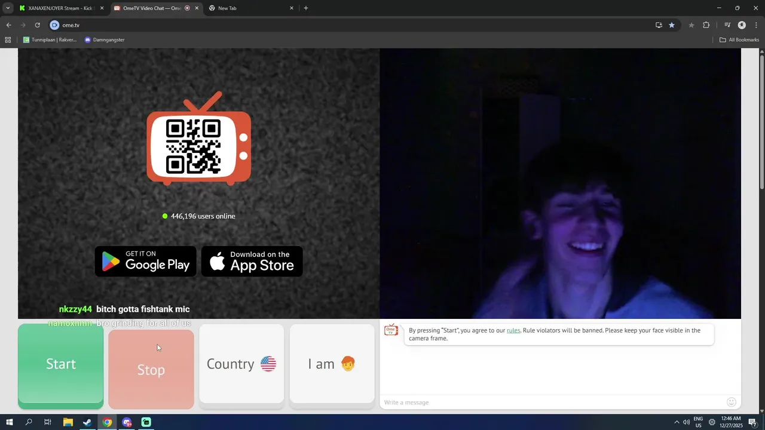Open the Tunniplaan | Rakver... bookmark
The height and width of the screenshot is (430, 765).
(50, 40)
